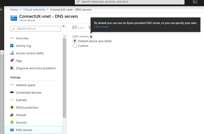This screenshot has width=204, height=134.
Task: Click Diagnose and solve problems wrench icon
Action: click(x=12, y=68)
